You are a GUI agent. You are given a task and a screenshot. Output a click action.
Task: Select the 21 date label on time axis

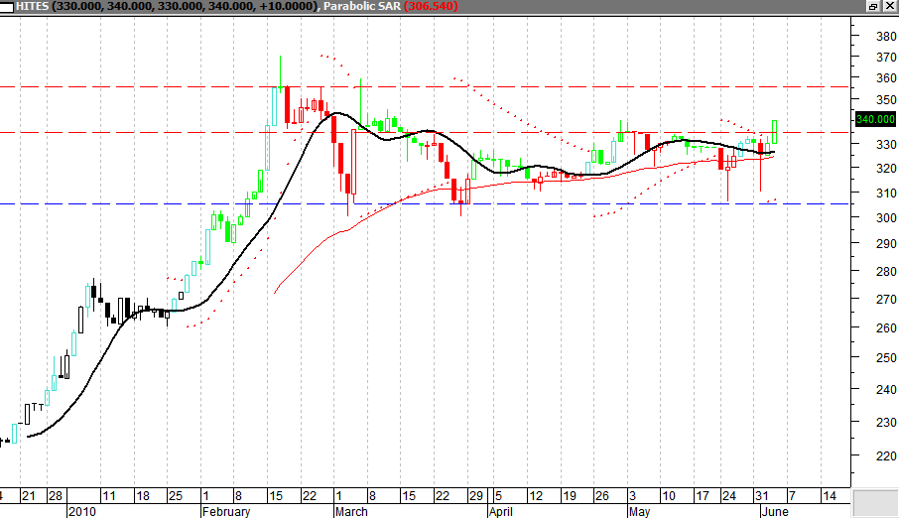[x=28, y=496]
